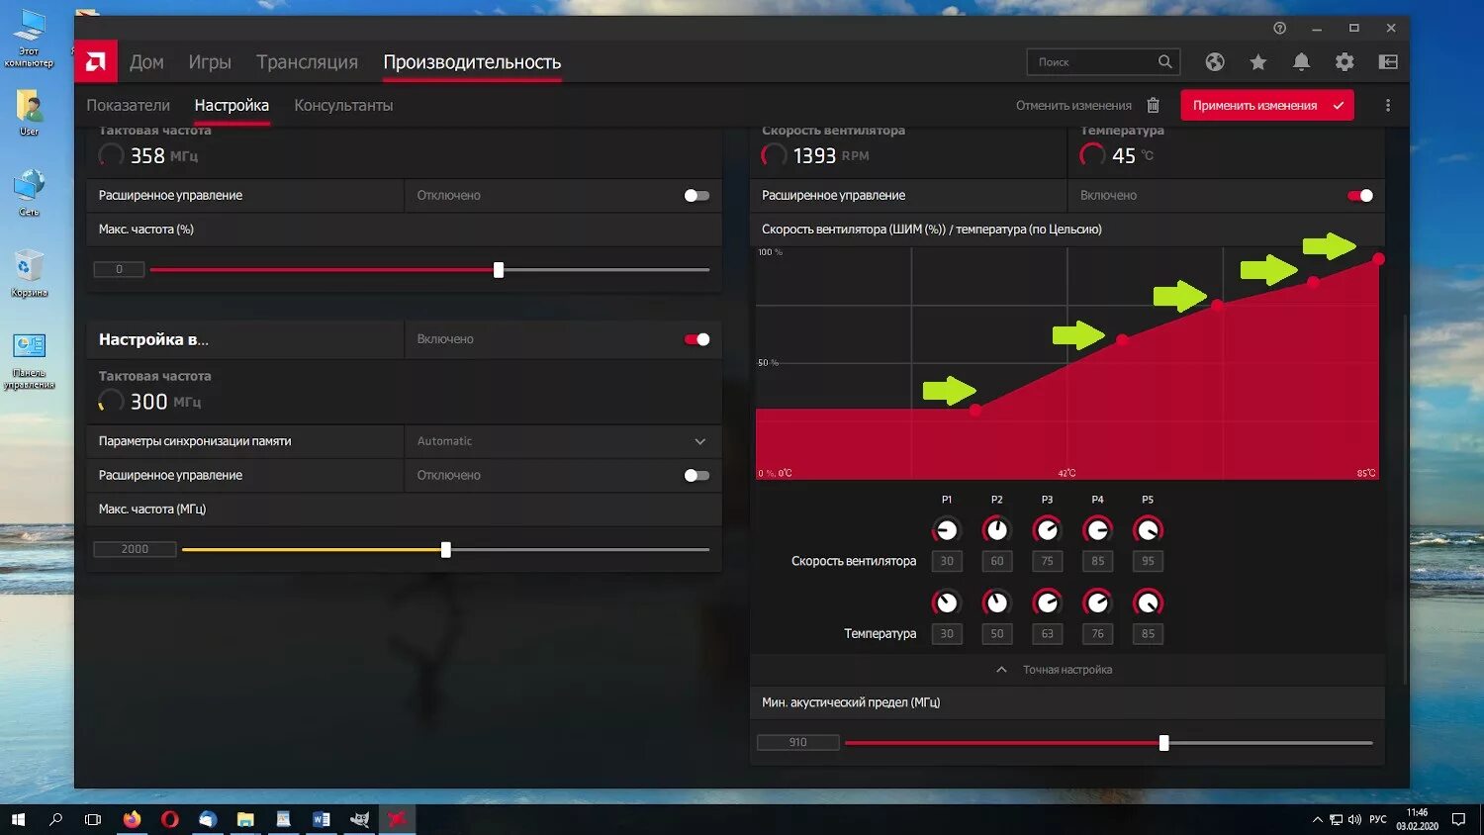
Task: Adjust P2 fan speed knob
Action: 996,530
